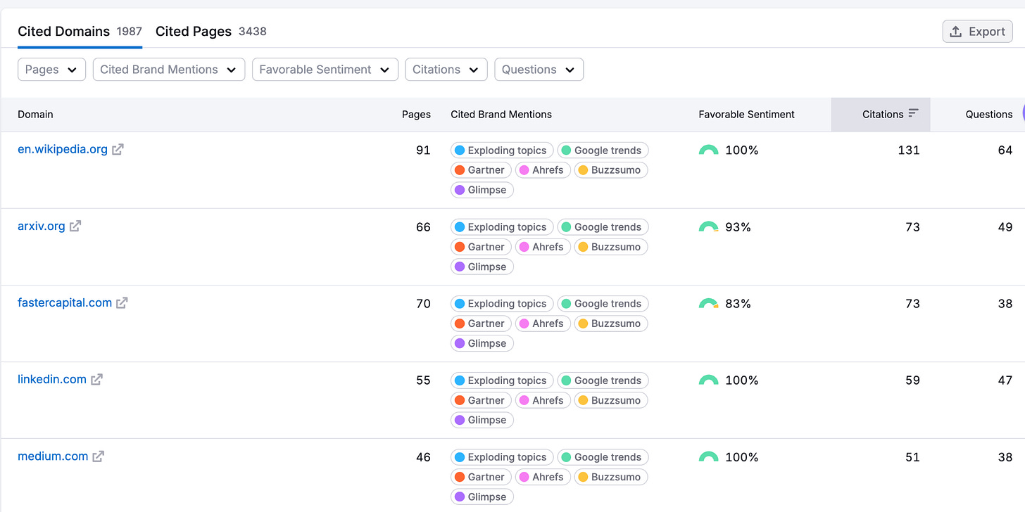
Task: Open the Citations filter dropdown
Action: tap(446, 70)
